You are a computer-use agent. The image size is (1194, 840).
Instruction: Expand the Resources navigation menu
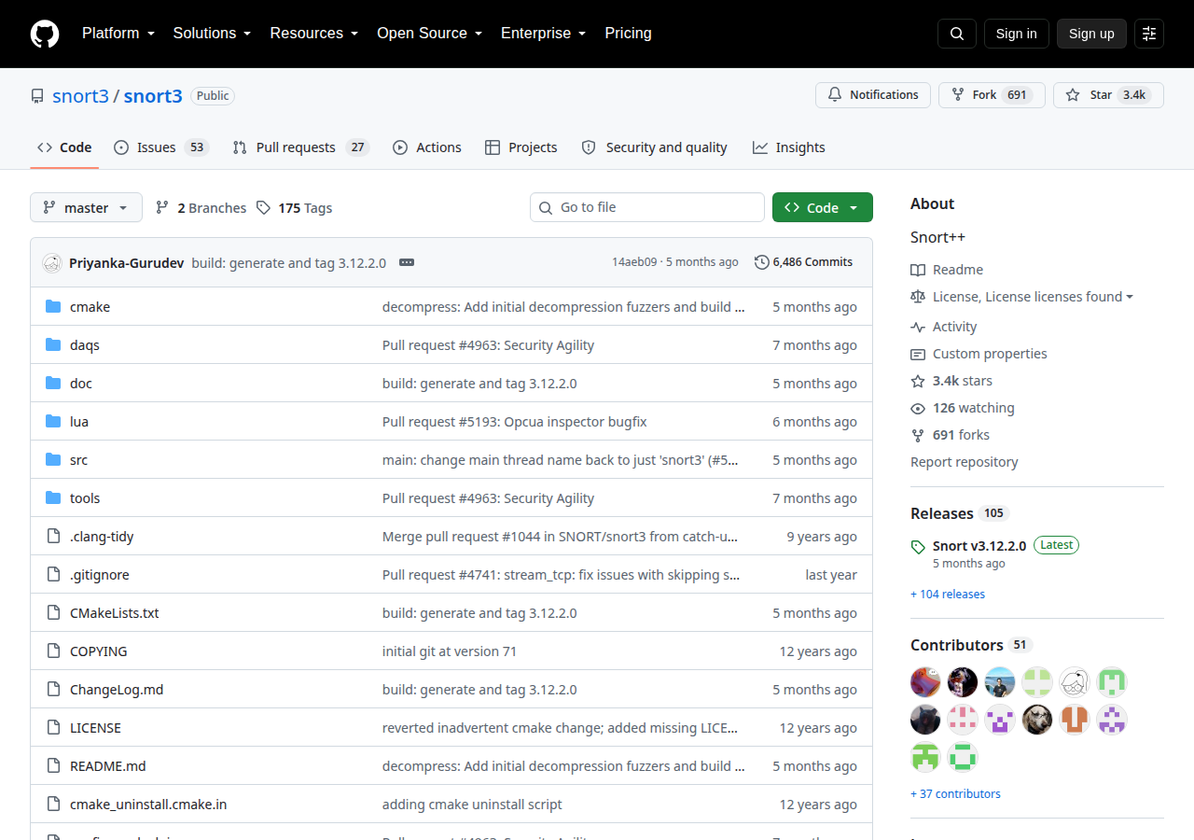coord(314,34)
